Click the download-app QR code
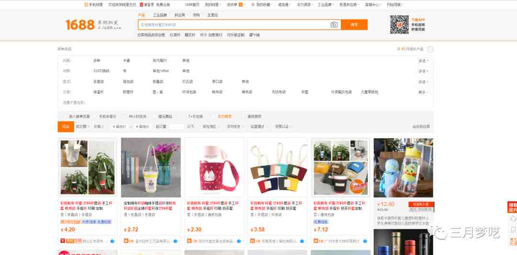Screen dimensions: 517x255 pyautogui.click(x=399, y=25)
